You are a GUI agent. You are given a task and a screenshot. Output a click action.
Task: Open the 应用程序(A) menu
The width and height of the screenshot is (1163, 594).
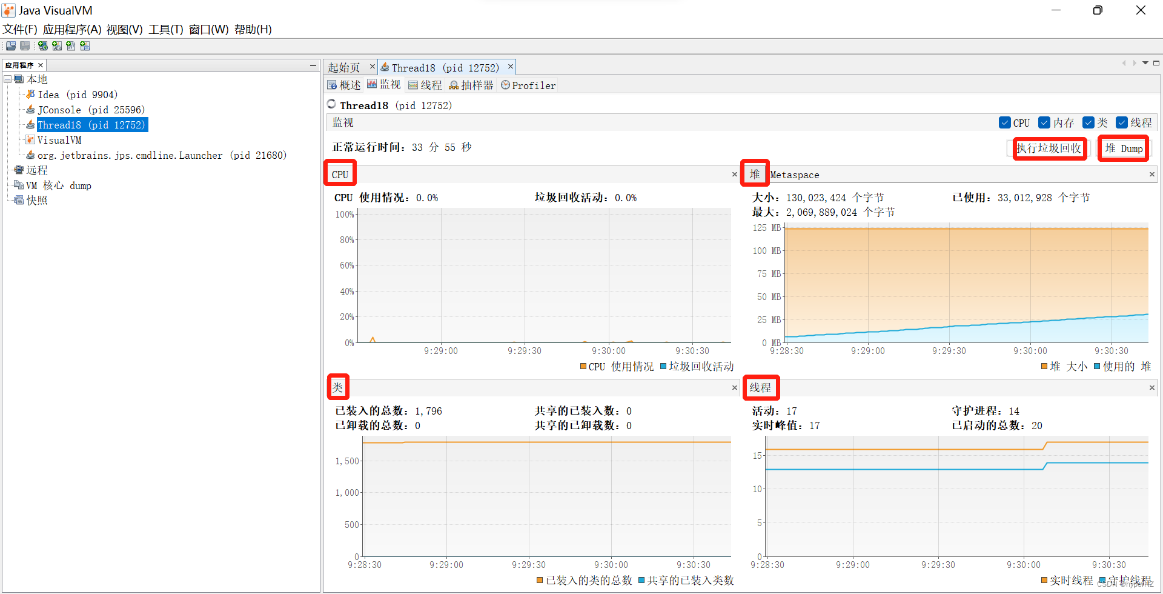(72, 29)
